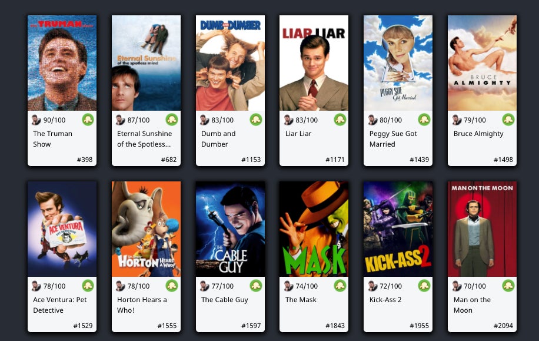The height and width of the screenshot is (341, 539).
Task: Click the green badge icon on The Truman Show
Action: coord(88,120)
